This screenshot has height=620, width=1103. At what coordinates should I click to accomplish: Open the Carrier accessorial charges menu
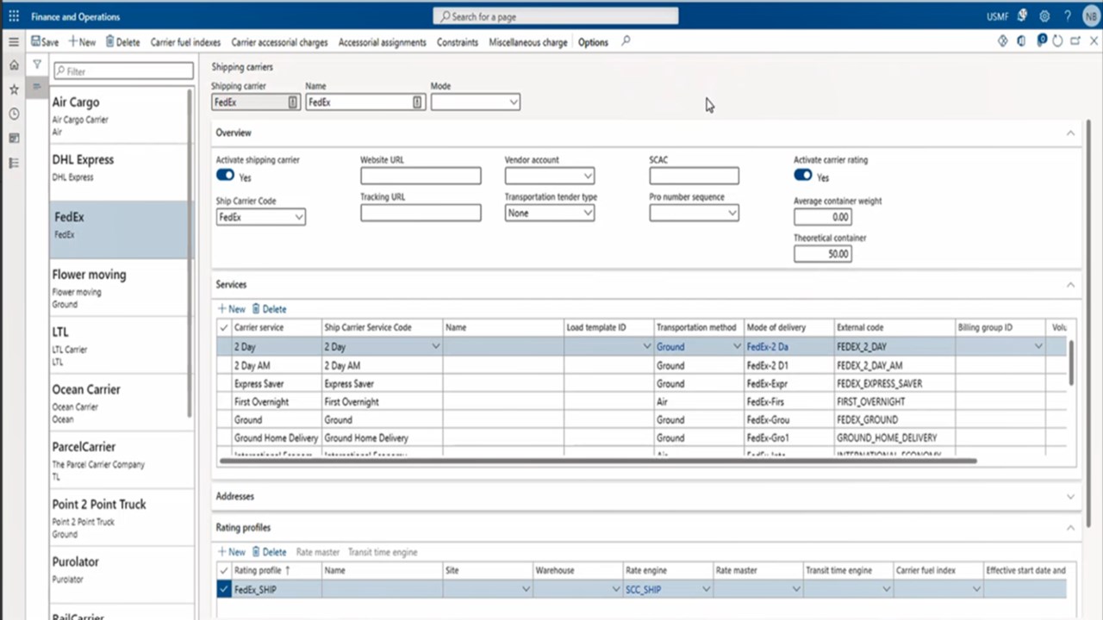[279, 42]
